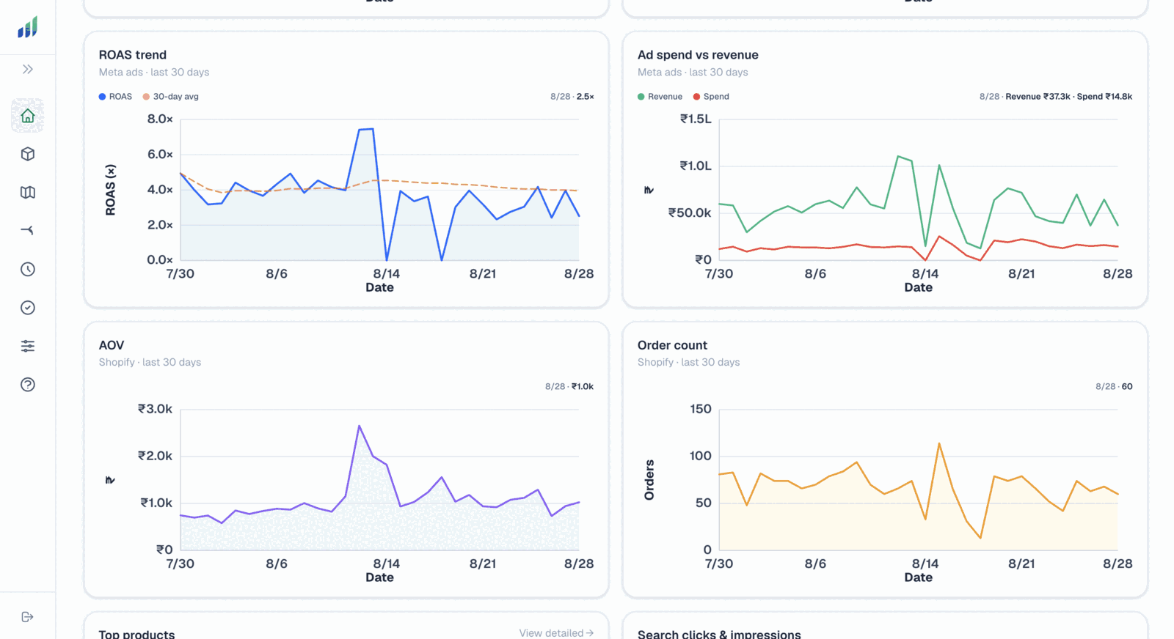Click the AOV card title
Screen dimensions: 1174x639
(x=112, y=345)
